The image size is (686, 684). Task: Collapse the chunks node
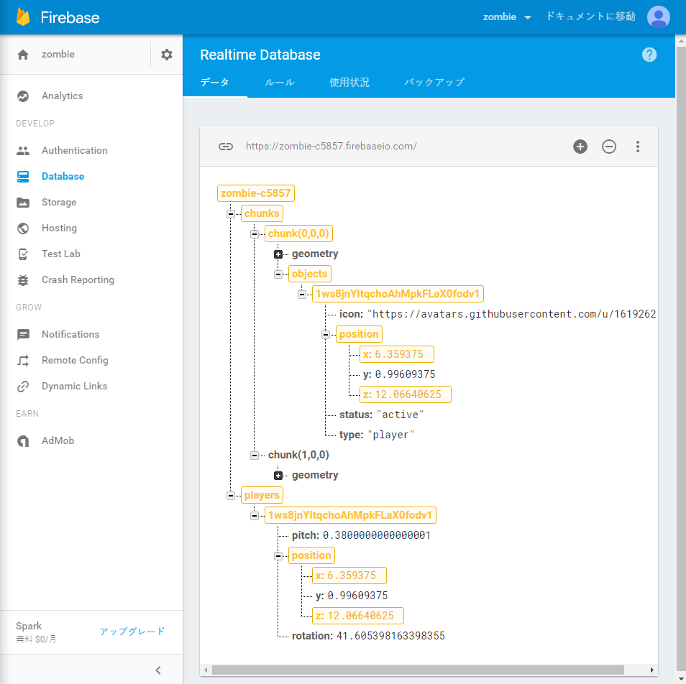231,213
